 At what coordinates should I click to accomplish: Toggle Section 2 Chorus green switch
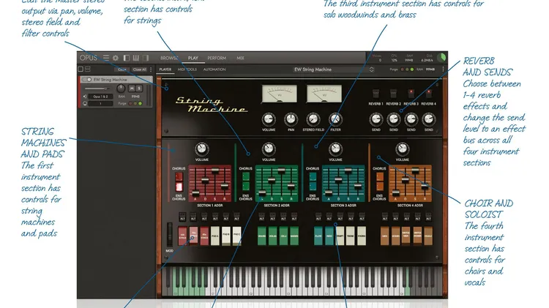[x=246, y=177]
